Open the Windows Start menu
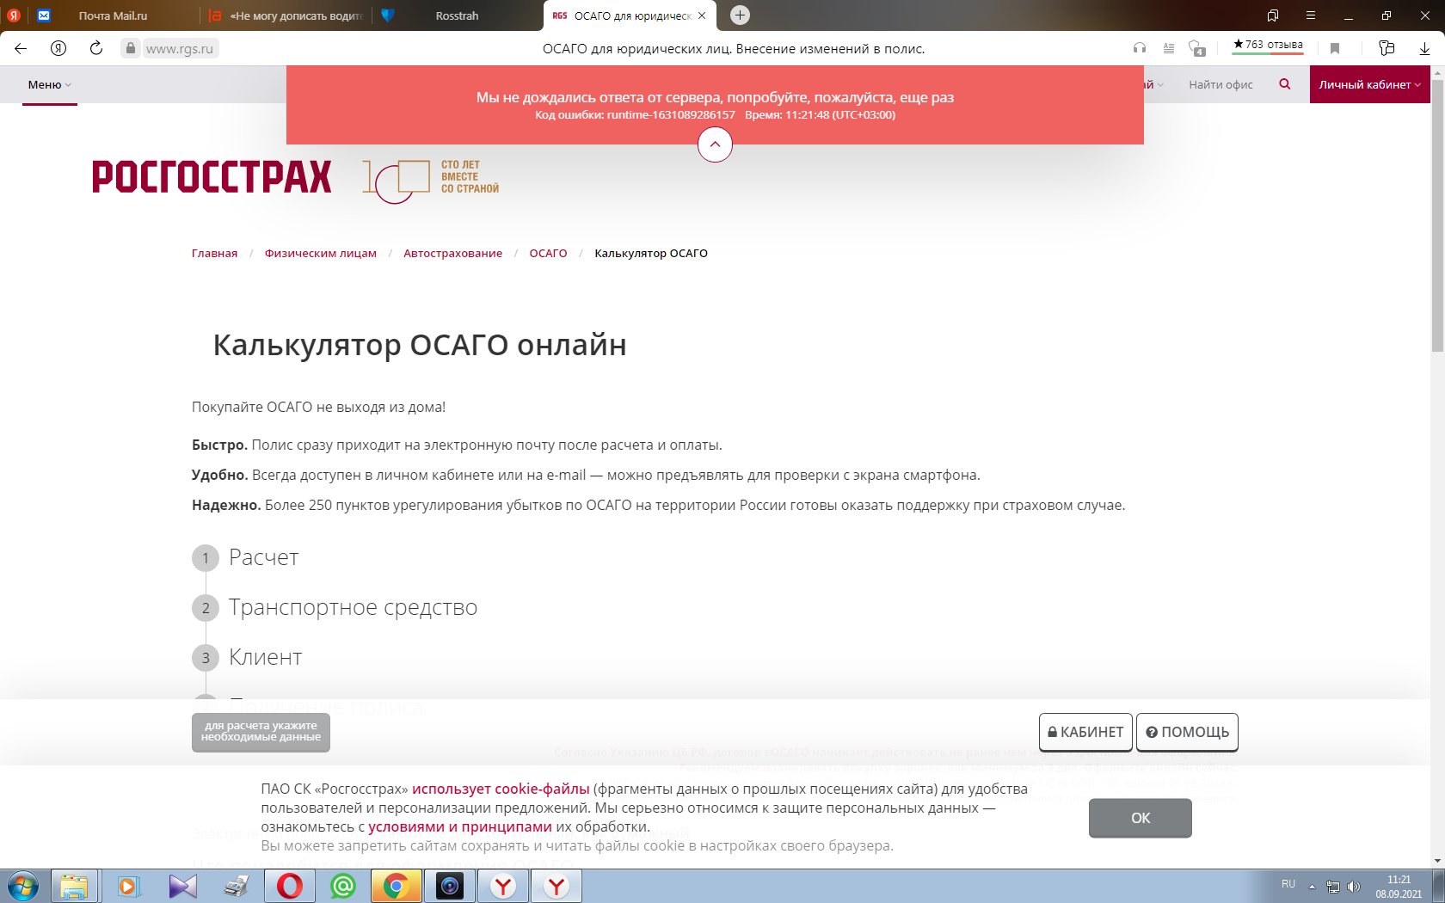The image size is (1445, 903). (23, 886)
